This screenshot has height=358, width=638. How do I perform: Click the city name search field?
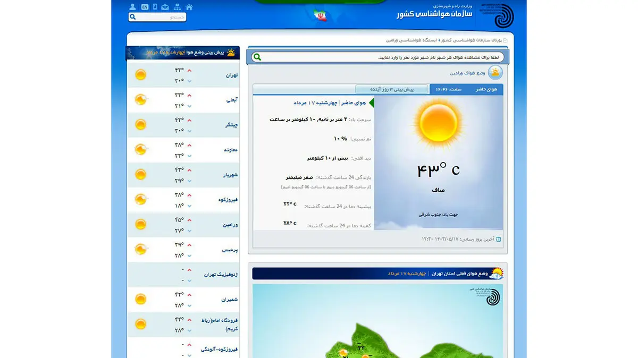(x=383, y=57)
